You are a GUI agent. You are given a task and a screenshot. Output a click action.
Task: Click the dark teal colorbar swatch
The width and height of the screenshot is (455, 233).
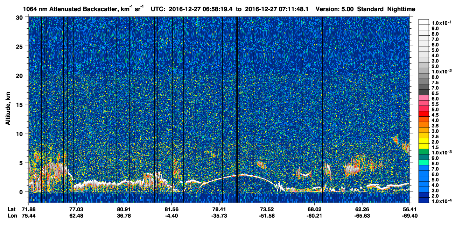coord(424,157)
